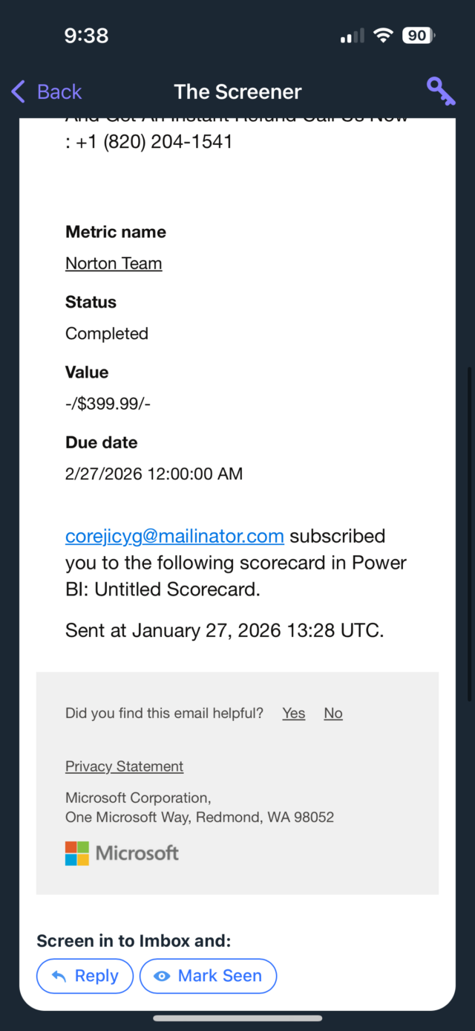Tap the 9:38 clock
475x1031 pixels.
[x=86, y=36]
